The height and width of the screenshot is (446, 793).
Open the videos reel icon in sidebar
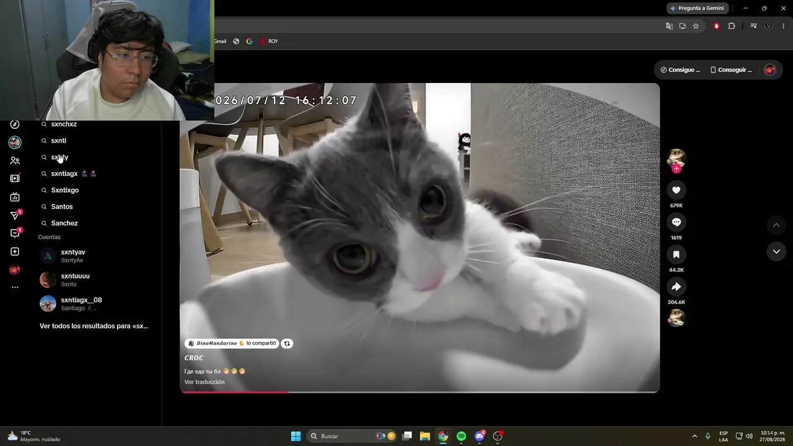(15, 178)
